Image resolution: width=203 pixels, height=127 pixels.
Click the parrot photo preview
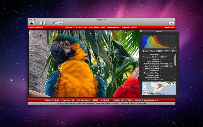tap(84, 64)
